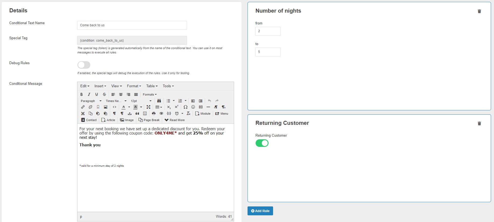The image size is (494, 222).
Task: Open the Tools menu in editor
Action: [x=168, y=86]
